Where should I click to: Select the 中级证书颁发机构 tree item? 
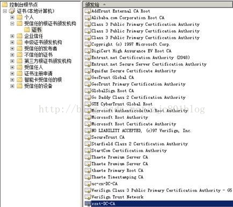click(x=43, y=42)
